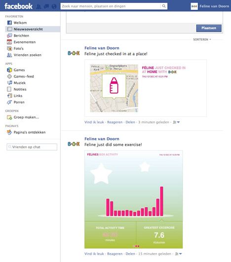231x262 pixels.
Task: Open audience selector on exercise post
Action: pos(178,254)
